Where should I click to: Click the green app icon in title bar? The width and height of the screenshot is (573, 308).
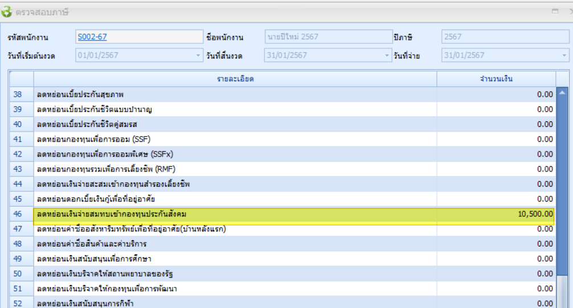pyautogui.click(x=7, y=11)
